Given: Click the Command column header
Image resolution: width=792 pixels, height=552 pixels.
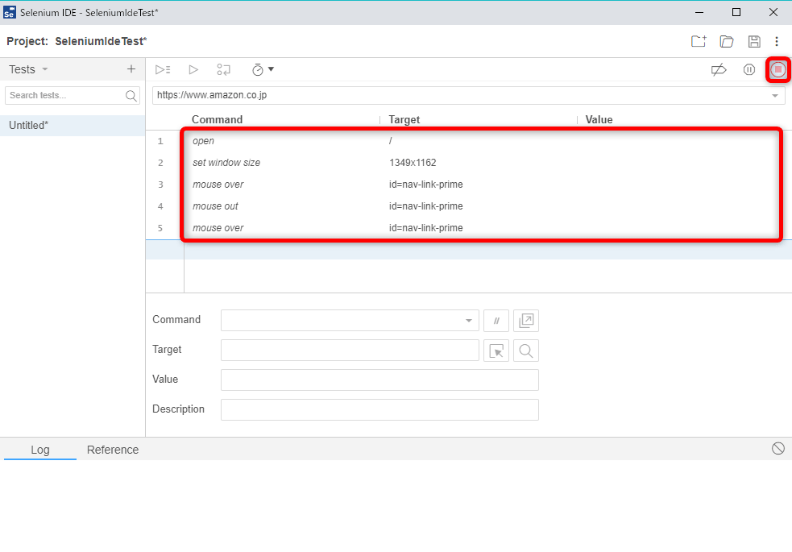Looking at the screenshot, I should tap(218, 120).
